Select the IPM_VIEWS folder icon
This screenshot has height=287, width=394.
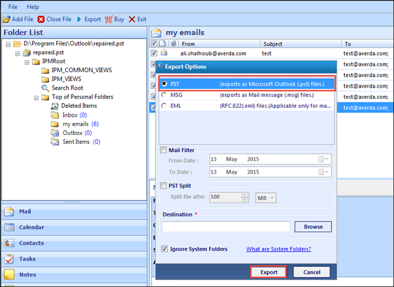(45, 79)
